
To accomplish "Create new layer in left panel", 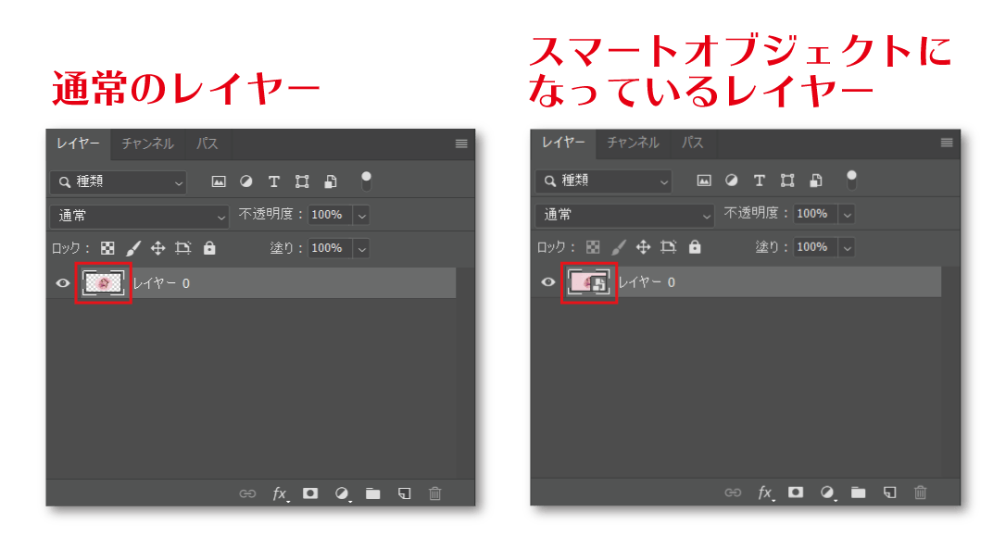I will click(404, 493).
